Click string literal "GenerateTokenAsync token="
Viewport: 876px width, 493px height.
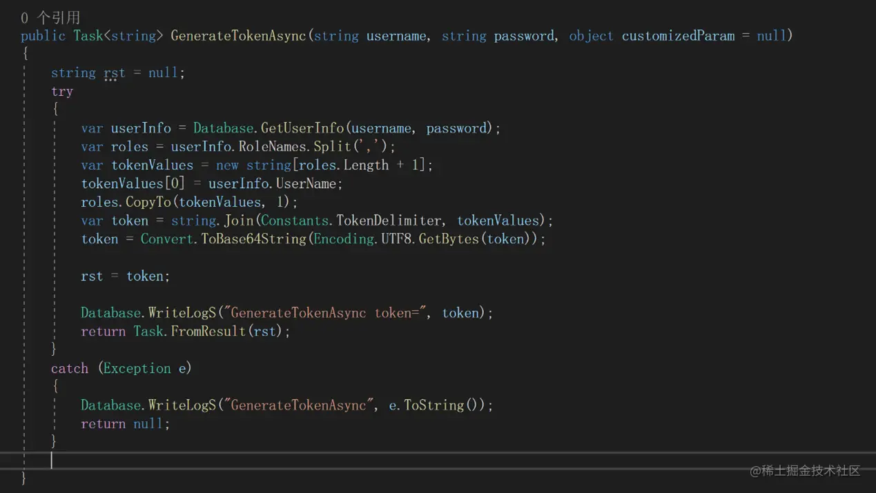point(324,313)
